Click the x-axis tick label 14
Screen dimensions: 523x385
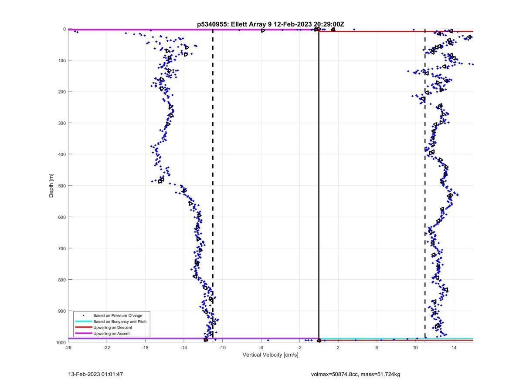pyautogui.click(x=454, y=348)
